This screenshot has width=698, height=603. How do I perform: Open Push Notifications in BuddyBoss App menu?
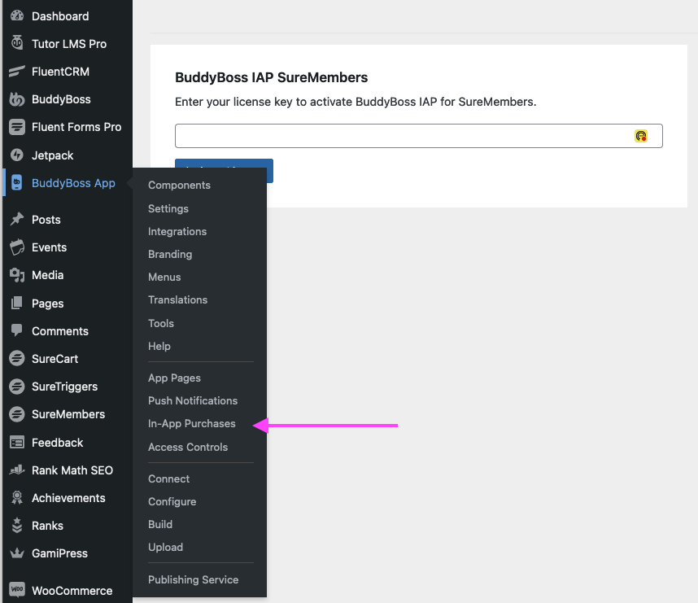coord(193,400)
